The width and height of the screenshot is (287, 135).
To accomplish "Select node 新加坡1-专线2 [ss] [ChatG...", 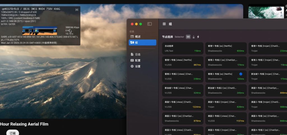I will (x=226, y=90).
